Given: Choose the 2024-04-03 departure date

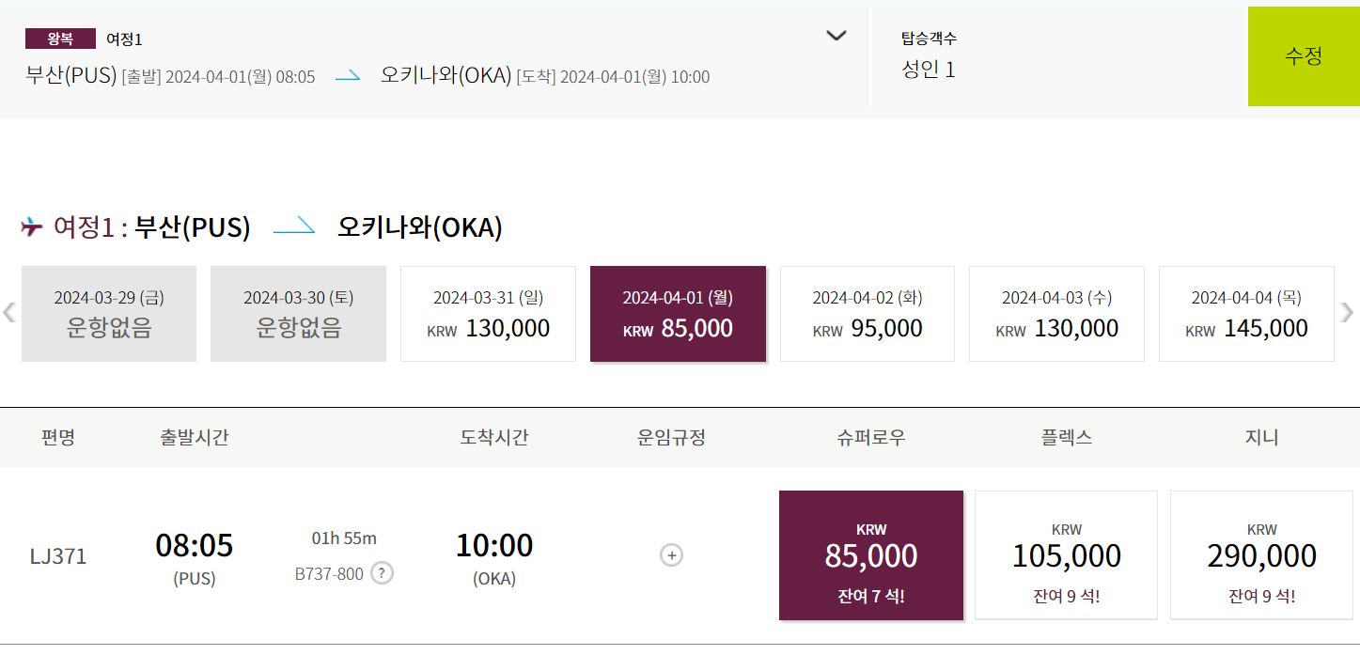Looking at the screenshot, I should click(1056, 313).
